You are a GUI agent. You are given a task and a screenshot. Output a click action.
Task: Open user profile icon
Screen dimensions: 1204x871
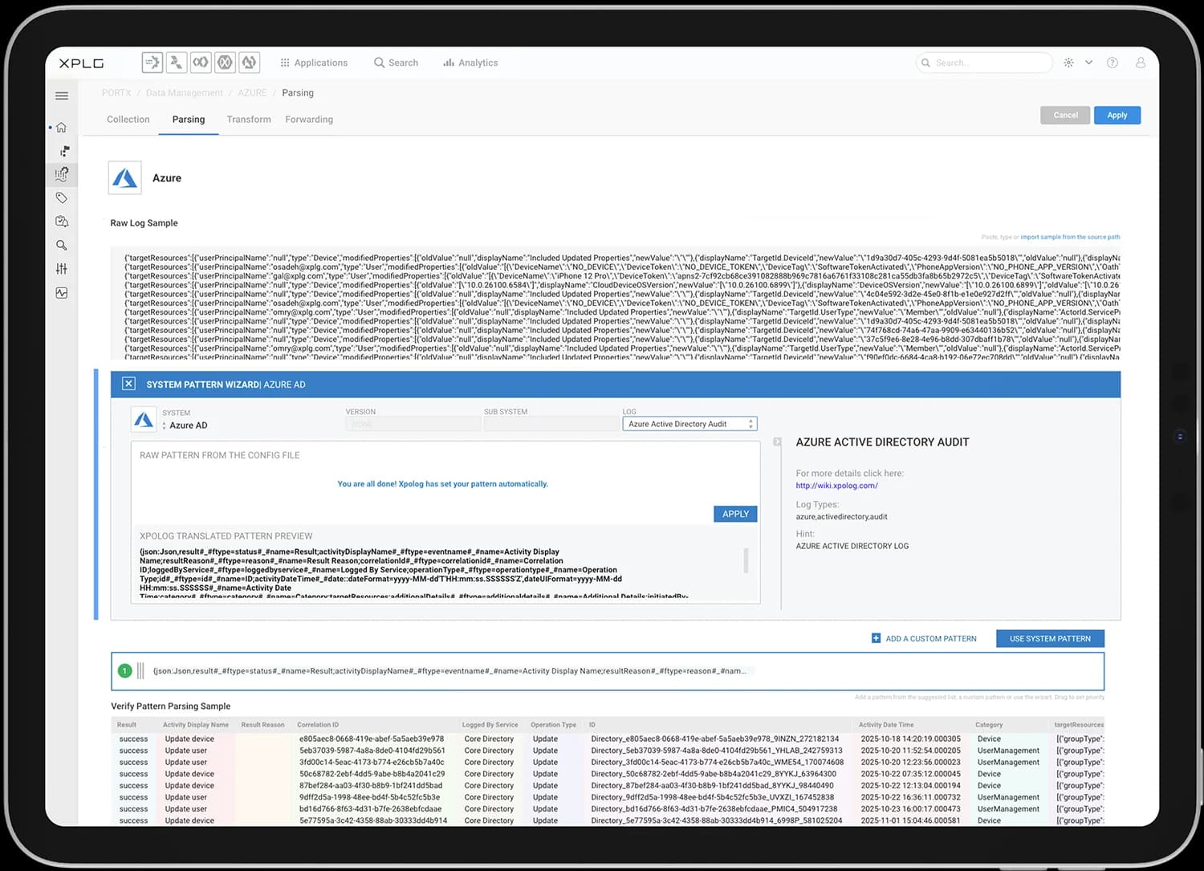[1140, 63]
